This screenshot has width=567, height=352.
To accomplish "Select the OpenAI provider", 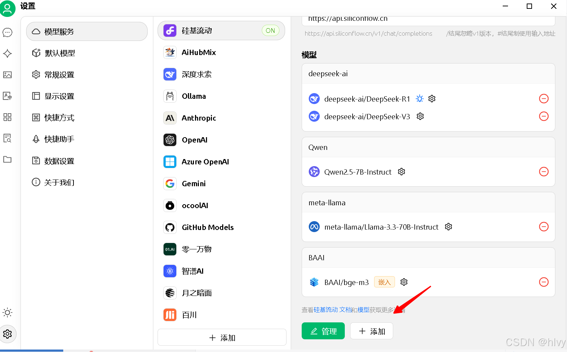I will (x=221, y=140).
